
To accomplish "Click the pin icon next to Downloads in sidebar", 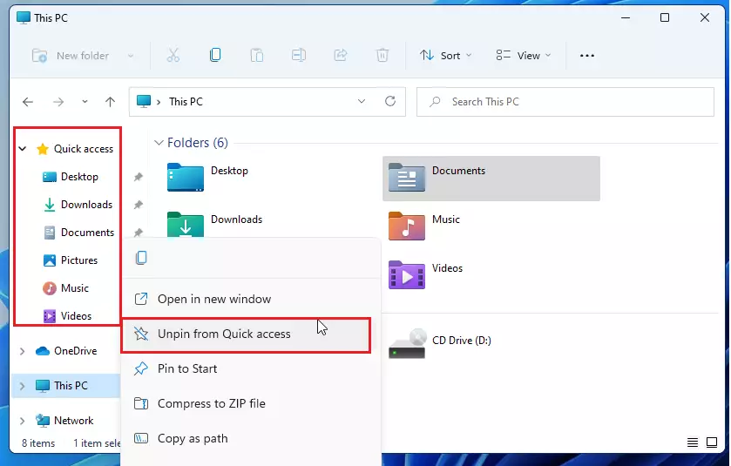I will pyautogui.click(x=139, y=205).
